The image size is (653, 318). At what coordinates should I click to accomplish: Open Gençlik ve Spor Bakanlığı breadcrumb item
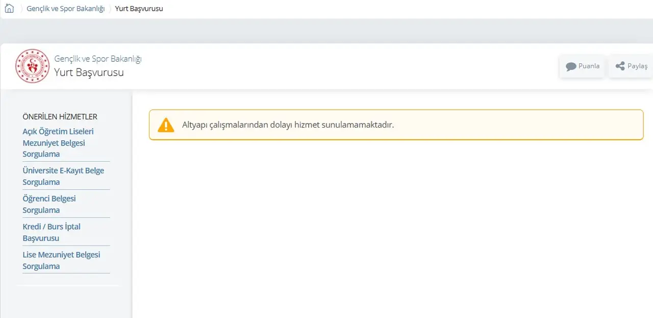pos(65,9)
